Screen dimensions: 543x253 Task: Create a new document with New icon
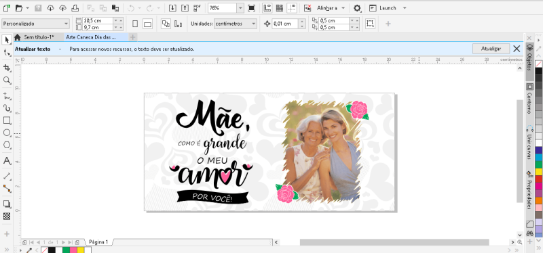6,7
